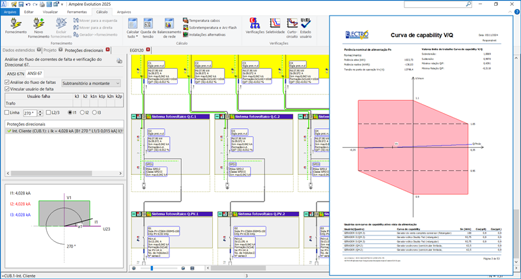Image resolution: width=521 pixels, height=279 pixels.
Task: Click the open project icon in quick access toolbar
Action: pos(14,5)
